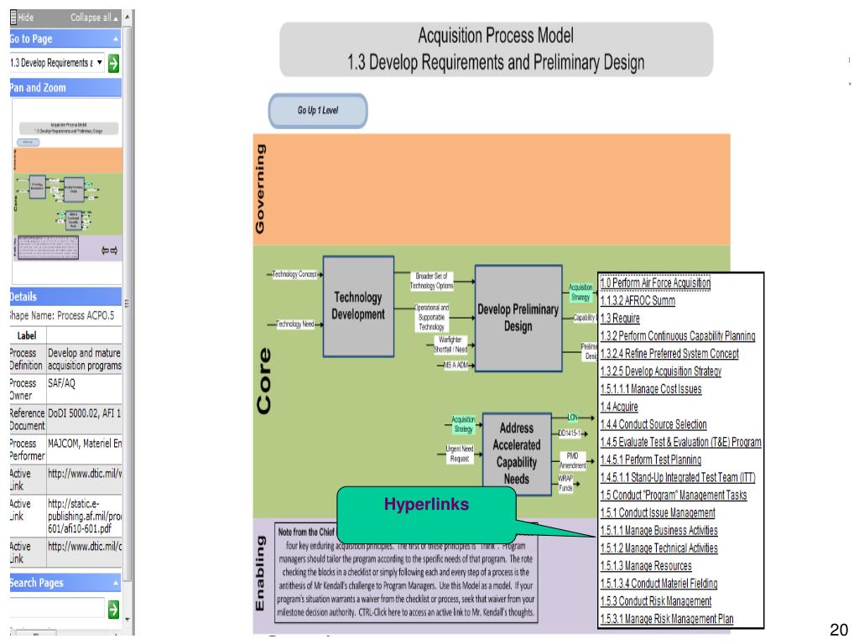This screenshot has height=644, width=859.
Task: Click Broader Set of Technology Options label
Action: [432, 281]
